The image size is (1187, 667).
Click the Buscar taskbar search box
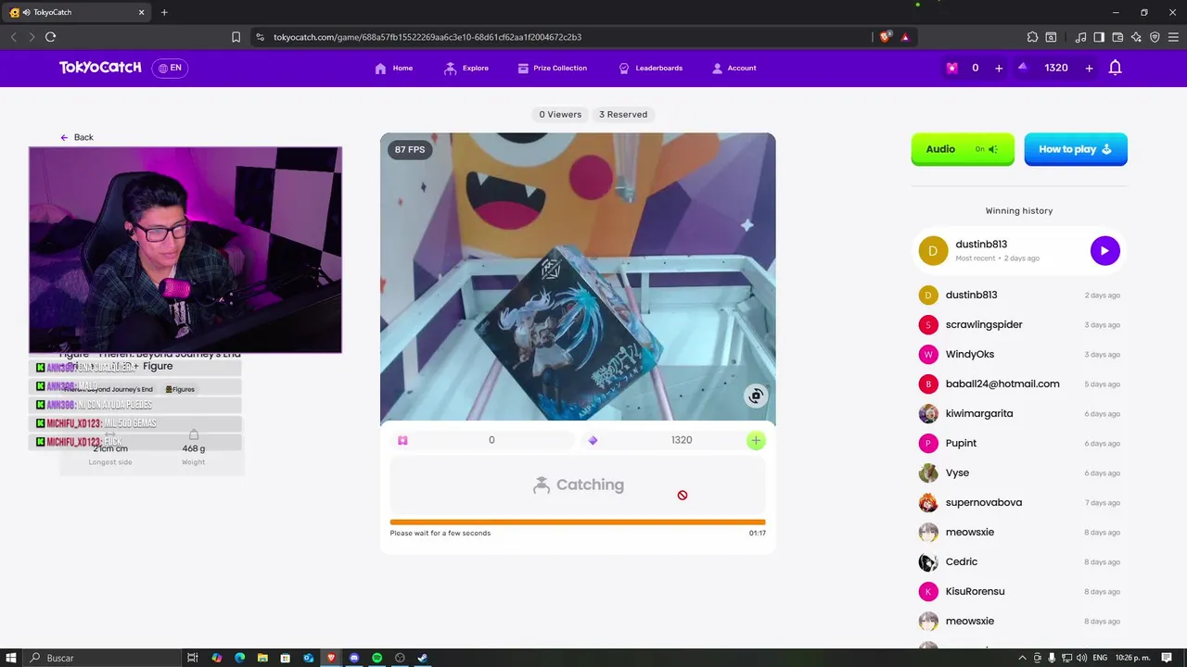pyautogui.click(x=102, y=658)
